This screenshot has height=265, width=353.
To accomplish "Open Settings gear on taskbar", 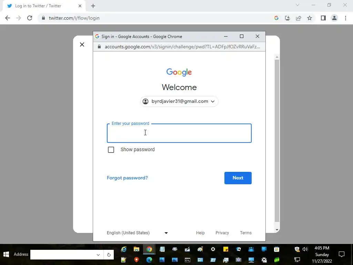I will (x=213, y=249).
